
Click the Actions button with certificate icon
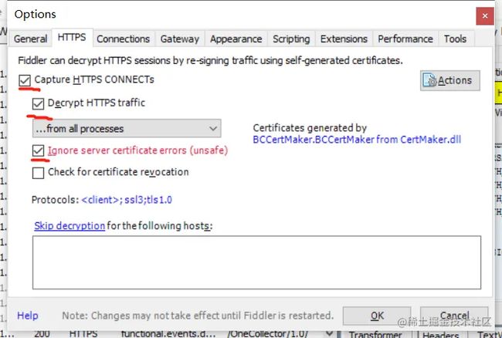coord(449,80)
